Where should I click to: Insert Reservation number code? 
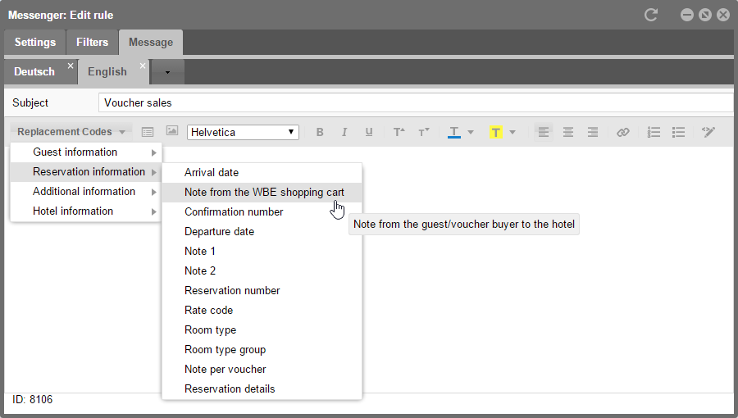pos(262,291)
